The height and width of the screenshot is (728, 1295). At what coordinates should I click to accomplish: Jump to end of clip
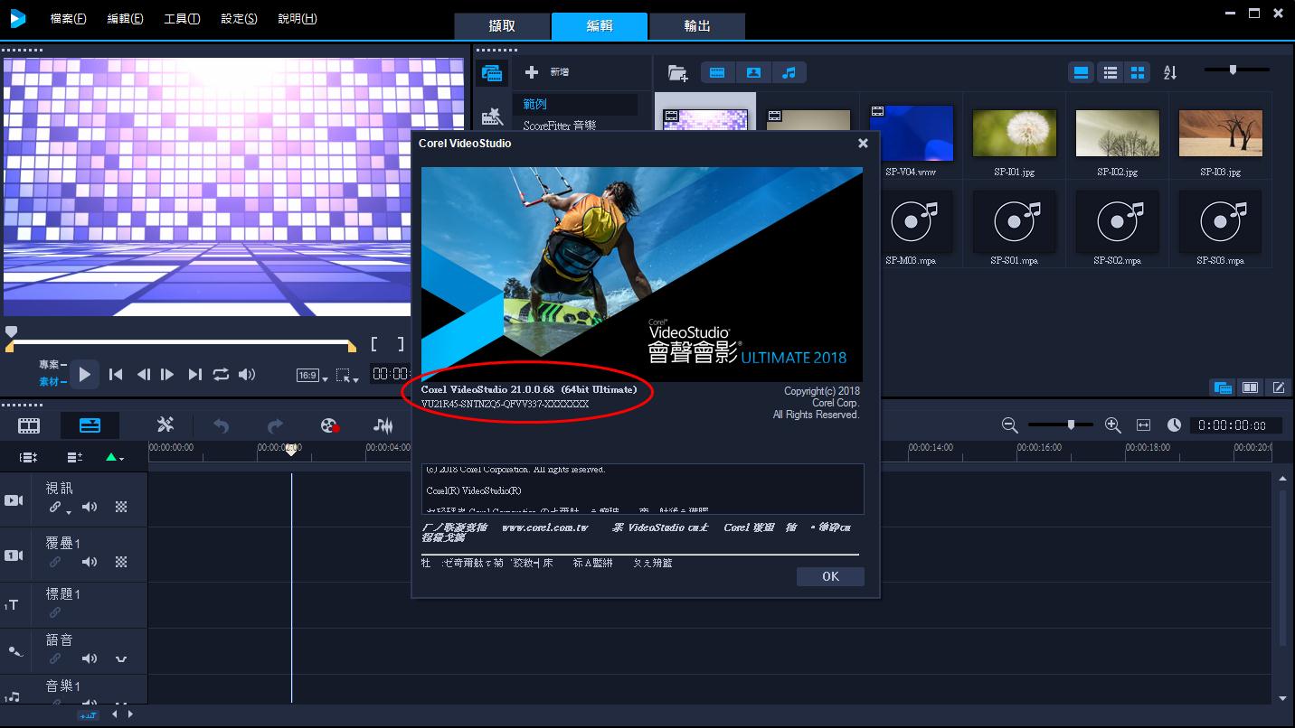[194, 374]
